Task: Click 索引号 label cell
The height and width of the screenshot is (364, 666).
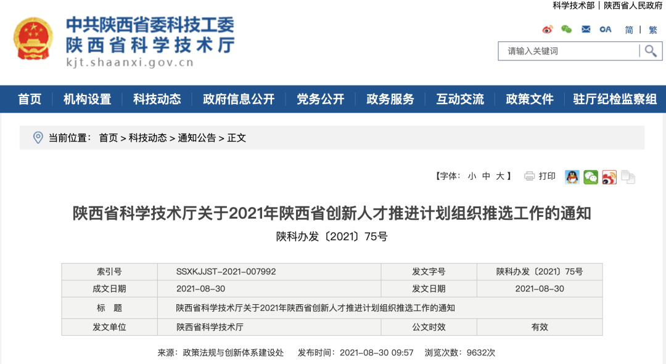Action: (109, 272)
